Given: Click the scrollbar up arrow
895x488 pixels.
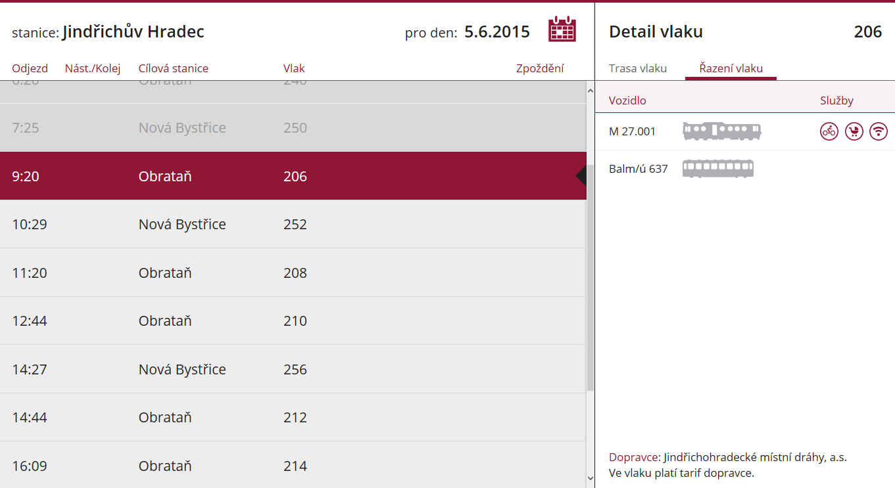Looking at the screenshot, I should click(x=590, y=91).
